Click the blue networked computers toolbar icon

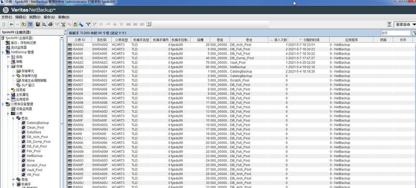(81, 24)
